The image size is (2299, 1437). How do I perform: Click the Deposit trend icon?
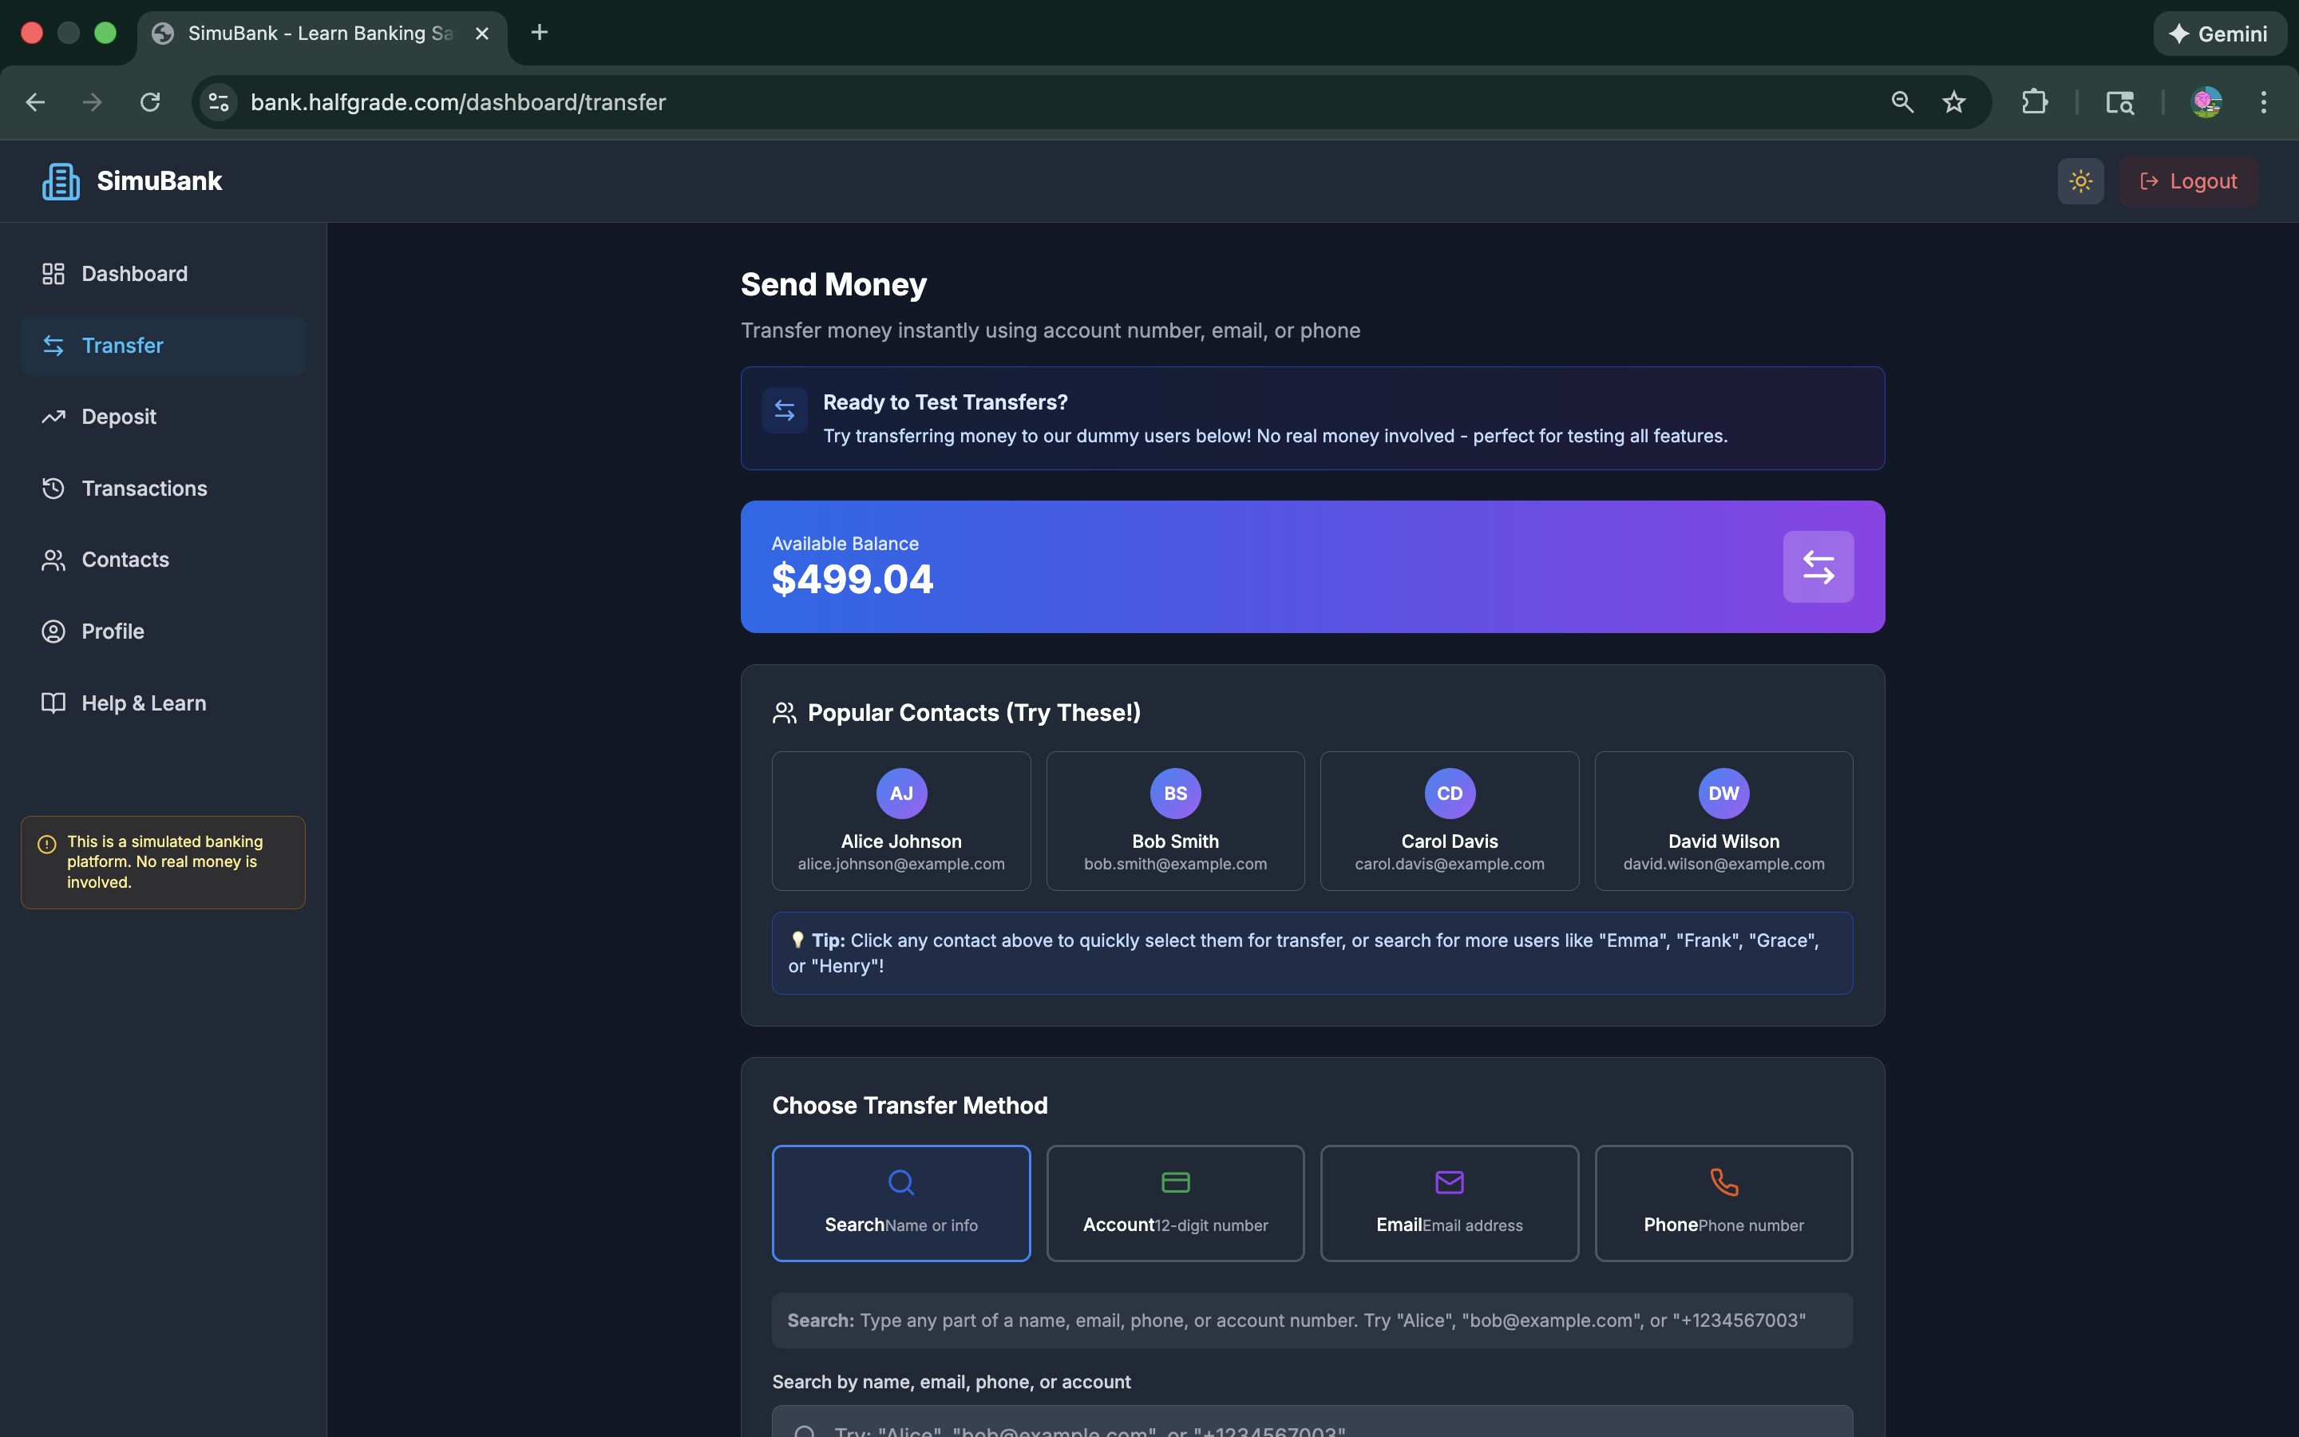pyautogui.click(x=53, y=416)
